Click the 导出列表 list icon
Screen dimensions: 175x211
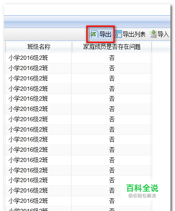118,34
